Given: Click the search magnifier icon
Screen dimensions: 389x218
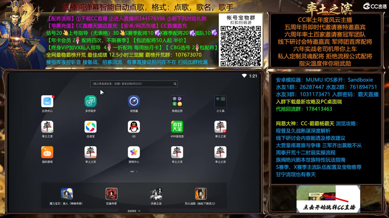Looking at the screenshot, I should tap(175, 84).
